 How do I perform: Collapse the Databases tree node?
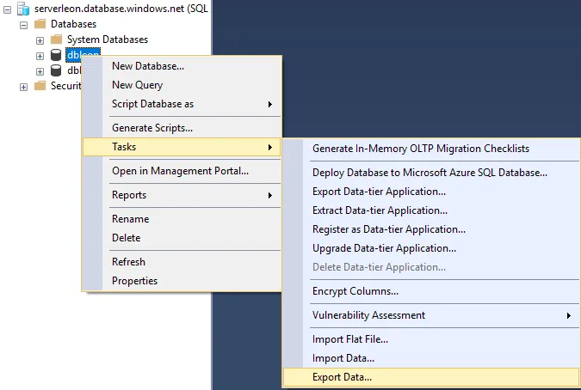(x=23, y=24)
